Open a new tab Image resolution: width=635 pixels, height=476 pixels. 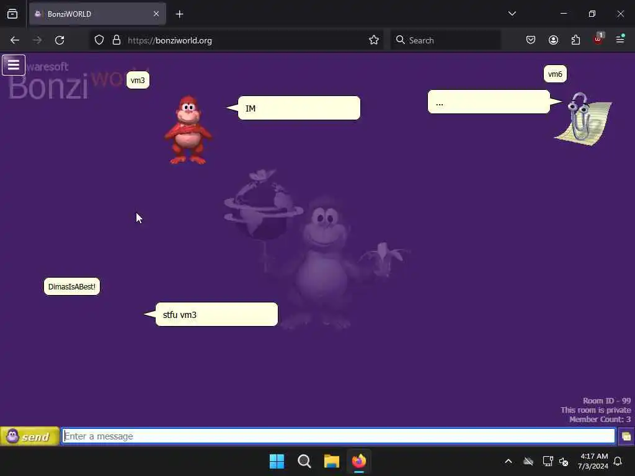coord(179,14)
